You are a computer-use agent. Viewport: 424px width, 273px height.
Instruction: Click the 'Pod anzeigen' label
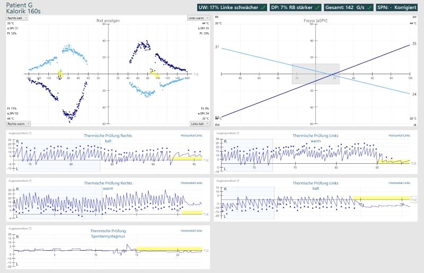(108, 20)
